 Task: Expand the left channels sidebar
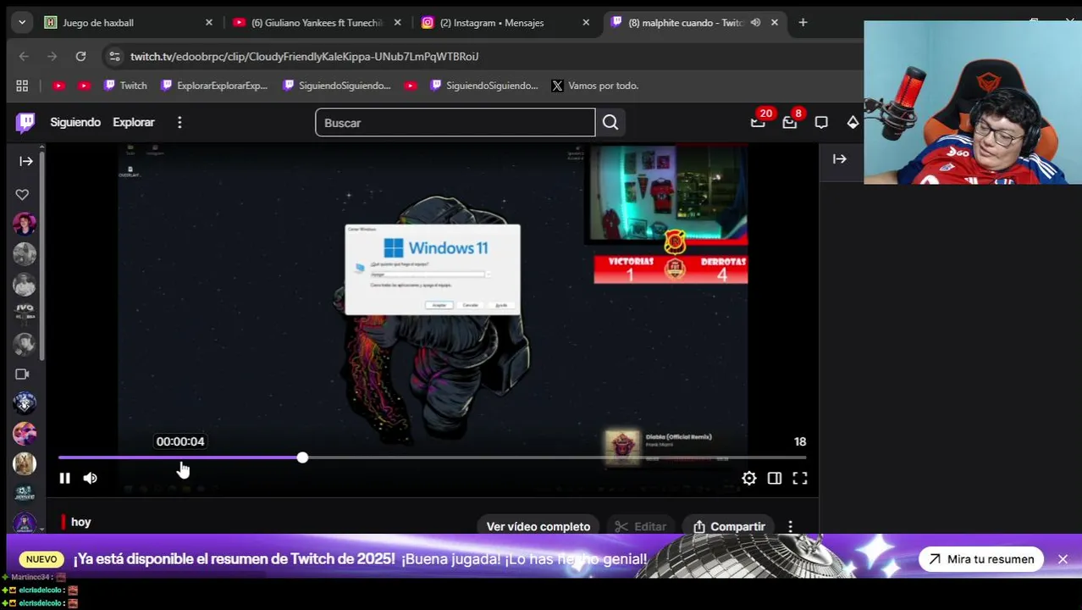[x=26, y=161]
